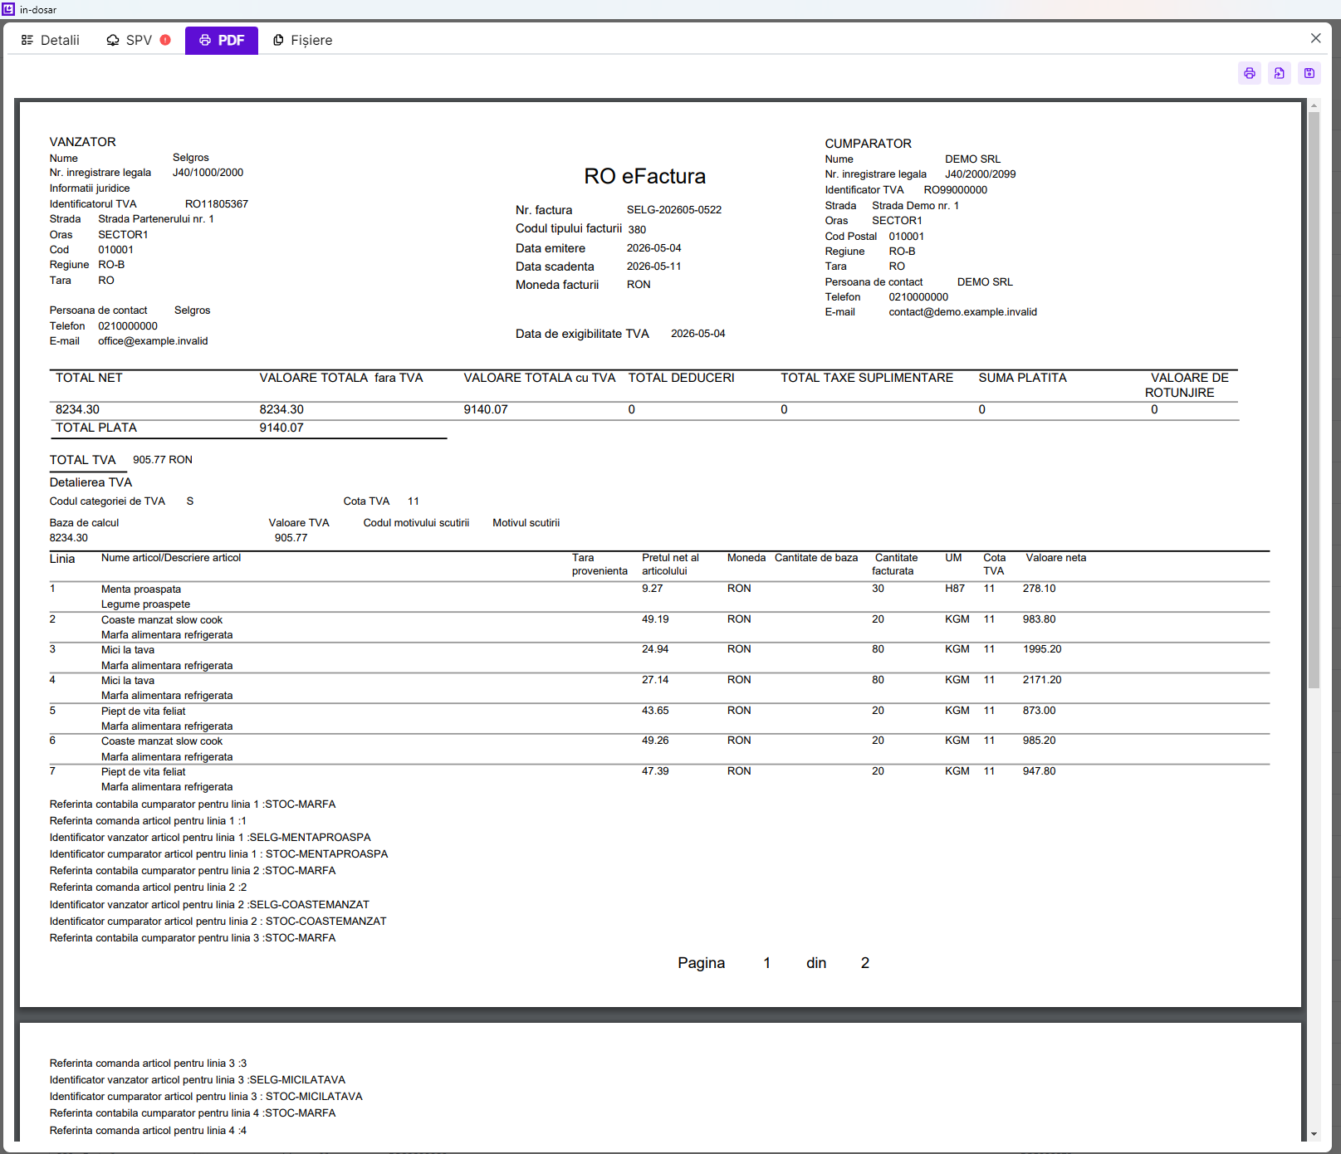1341x1154 pixels.
Task: Click the scroll down arrow of the PDF viewer
Action: (1314, 1134)
